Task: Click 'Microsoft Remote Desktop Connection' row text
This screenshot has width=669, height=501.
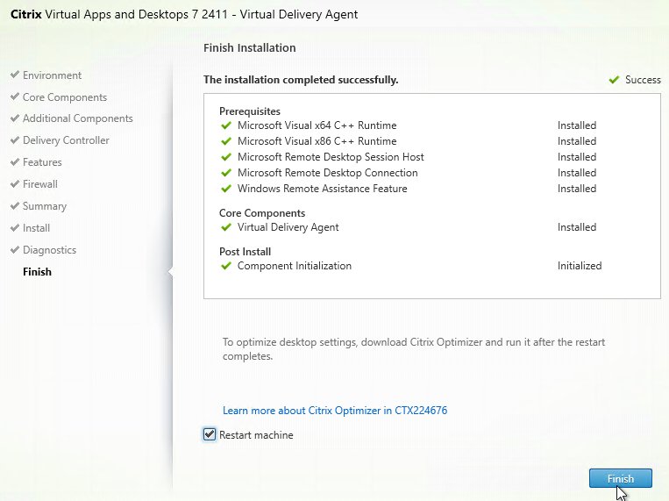Action: [328, 173]
